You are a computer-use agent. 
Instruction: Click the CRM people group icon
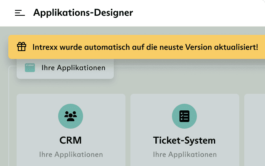pyautogui.click(x=71, y=116)
